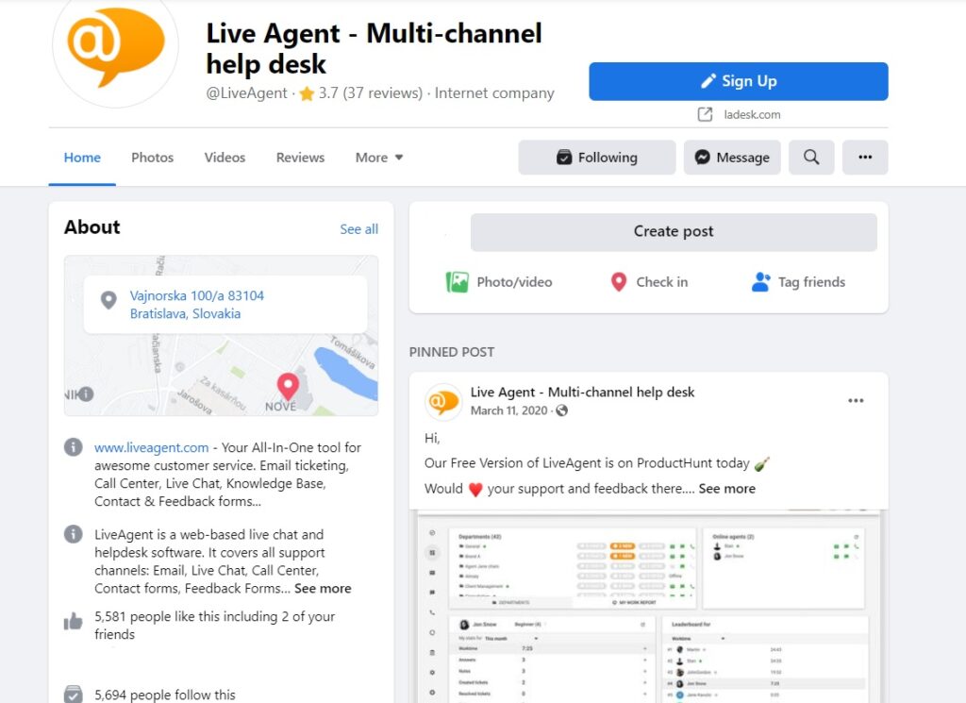Click the LiveAgent profile picture on the pinned post
The width and height of the screenshot is (966, 703).
(x=442, y=400)
